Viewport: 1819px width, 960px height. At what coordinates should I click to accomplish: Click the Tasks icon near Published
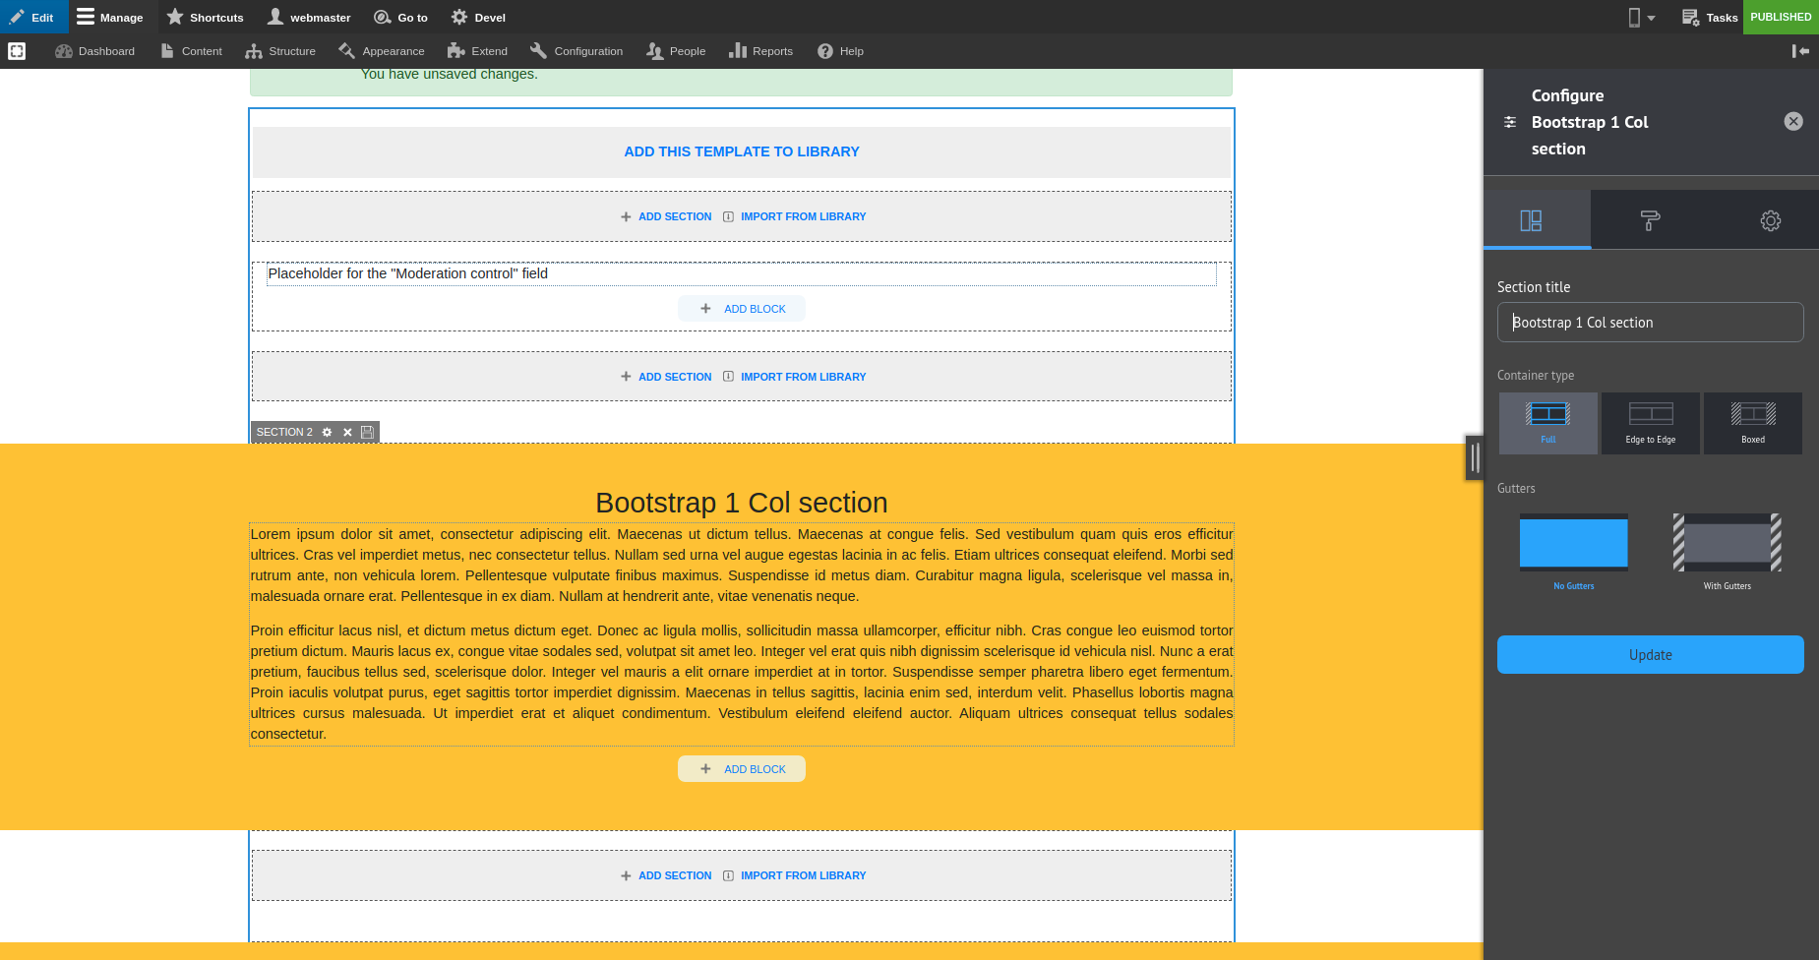1689,17
